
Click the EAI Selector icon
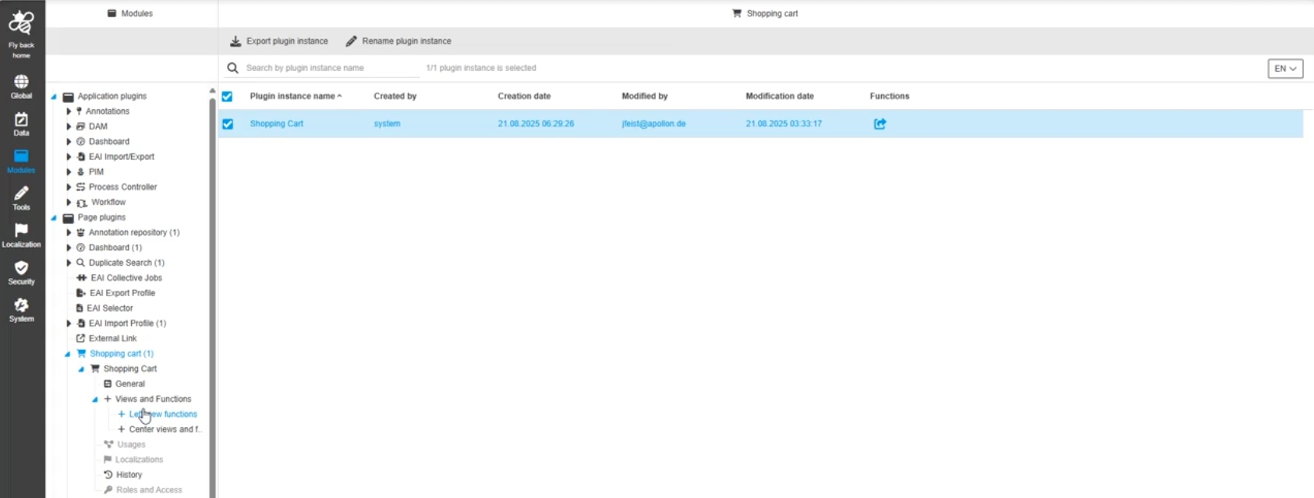[x=80, y=309]
